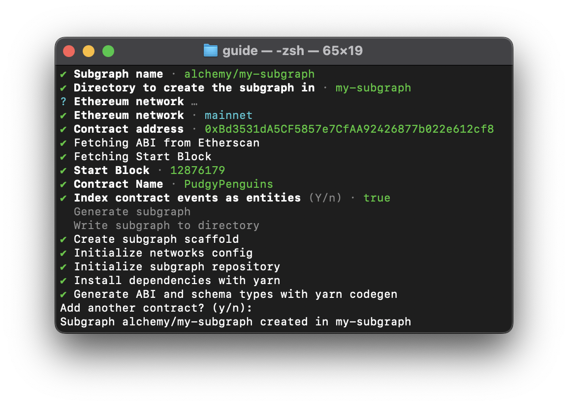Image resolution: width=568 pixels, height=406 pixels.
Task: Click the 'alchemy/my-subgraph' subgraph name value
Action: (249, 74)
